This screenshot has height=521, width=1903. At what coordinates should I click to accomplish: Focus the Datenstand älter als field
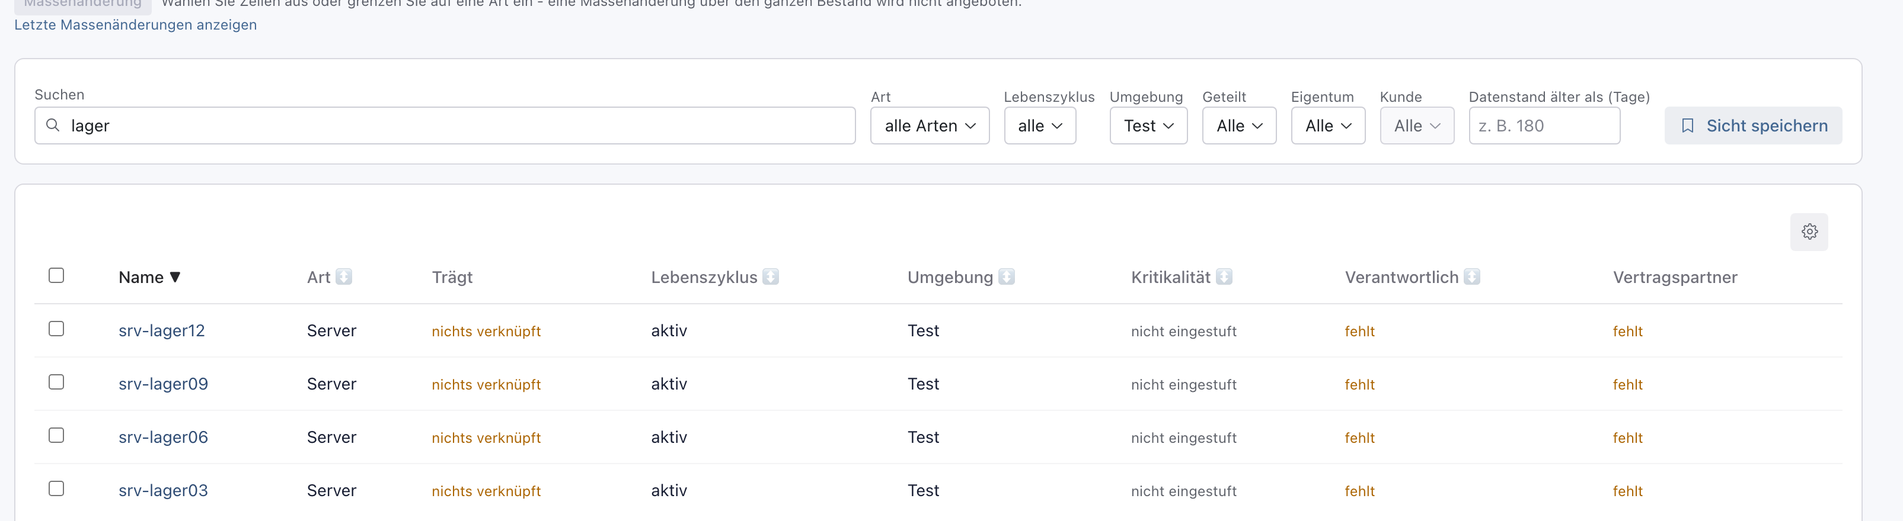click(x=1544, y=126)
